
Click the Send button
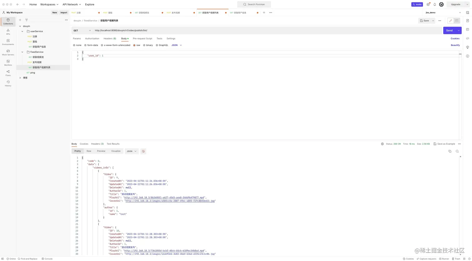point(449,30)
